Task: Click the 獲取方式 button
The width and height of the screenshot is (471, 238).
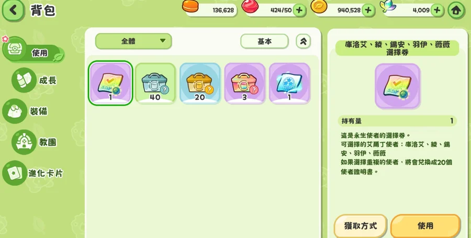Action: coord(361,226)
